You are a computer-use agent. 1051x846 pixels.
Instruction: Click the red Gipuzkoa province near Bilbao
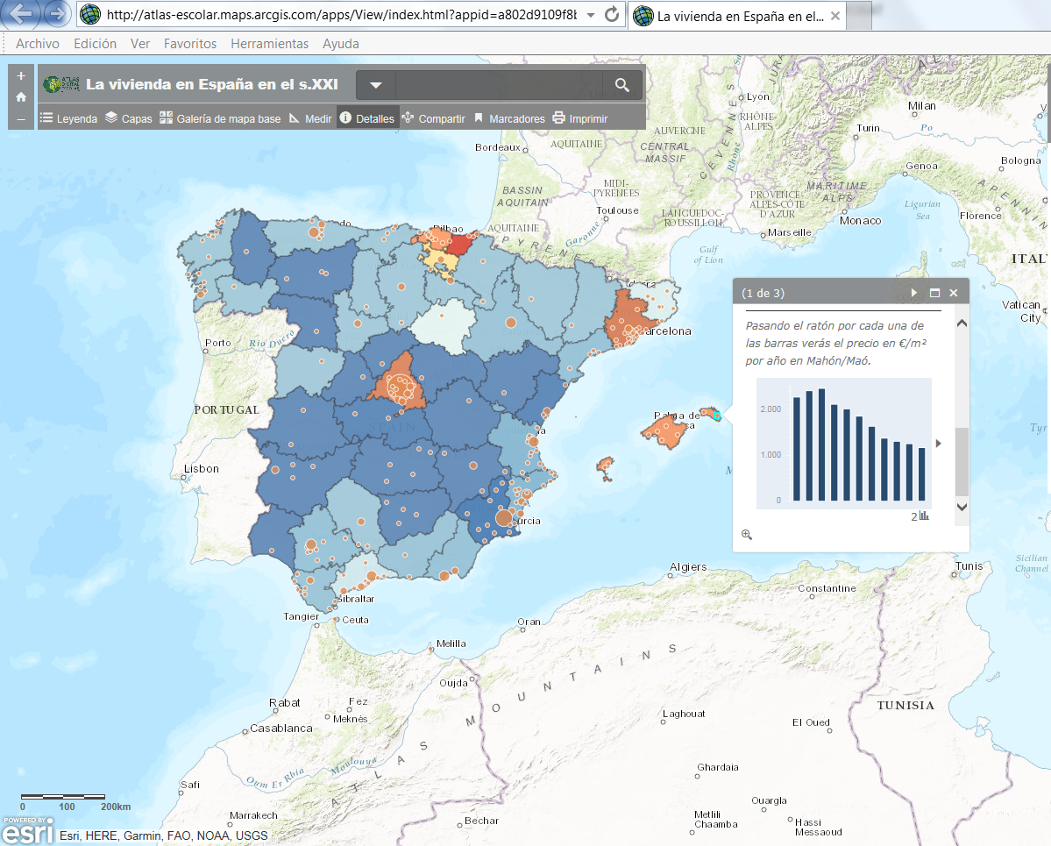pos(460,244)
